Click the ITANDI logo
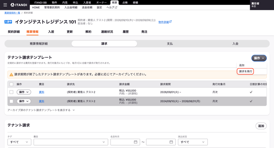 click(19, 5)
